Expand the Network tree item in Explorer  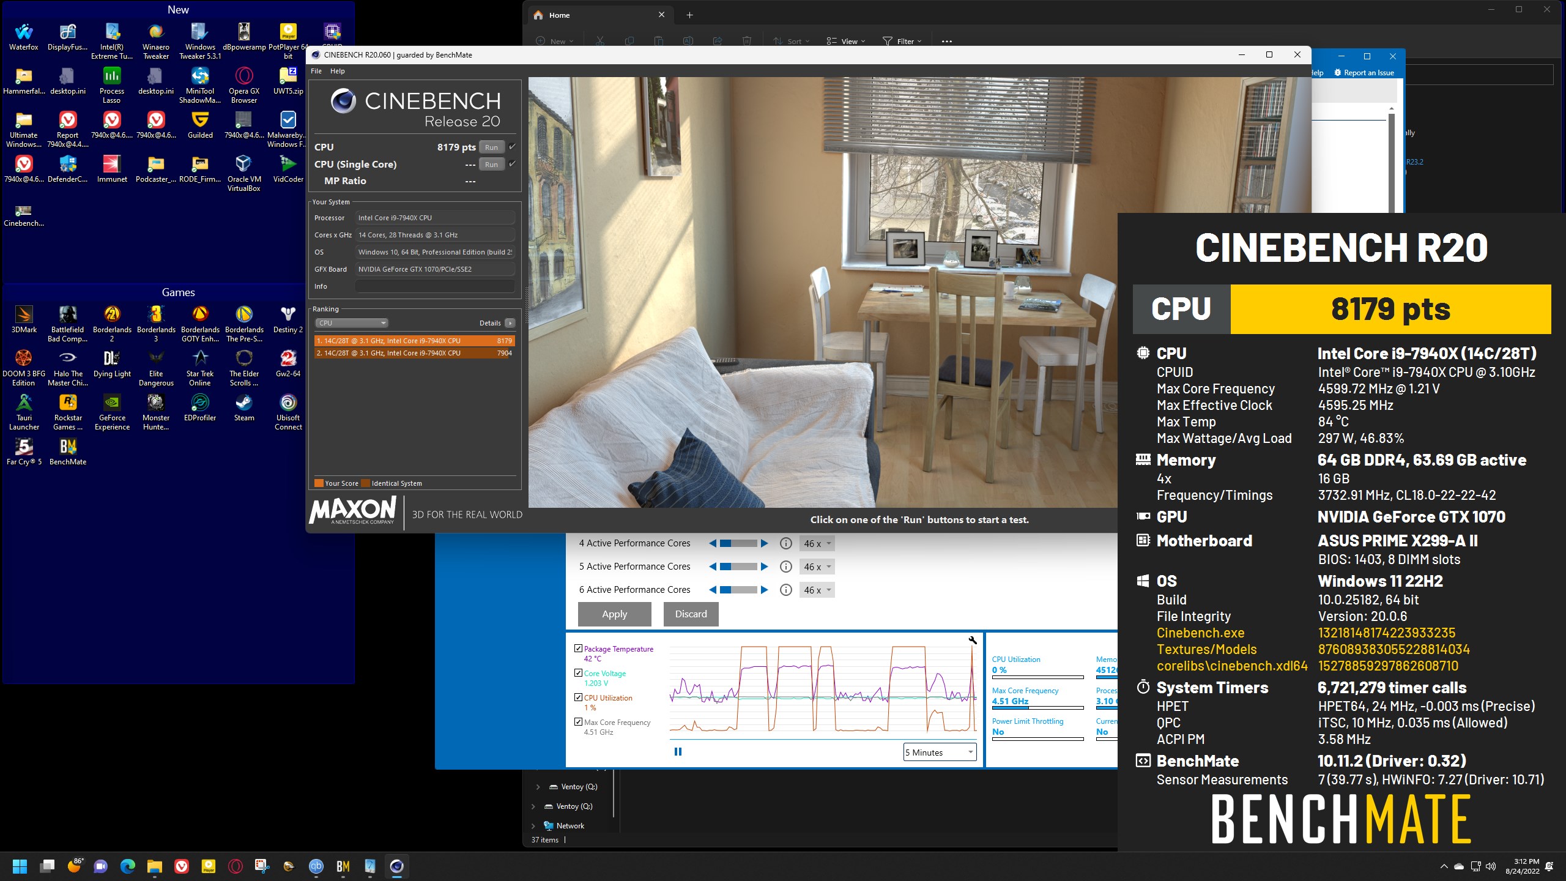[533, 826]
